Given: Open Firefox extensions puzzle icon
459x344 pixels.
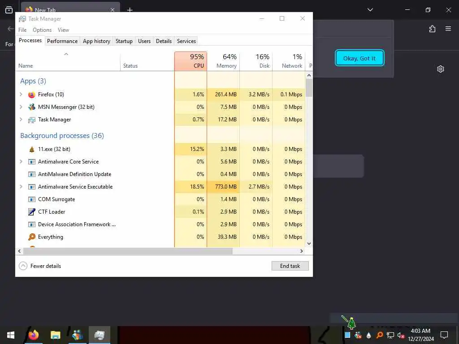Looking at the screenshot, I should tap(433, 29).
